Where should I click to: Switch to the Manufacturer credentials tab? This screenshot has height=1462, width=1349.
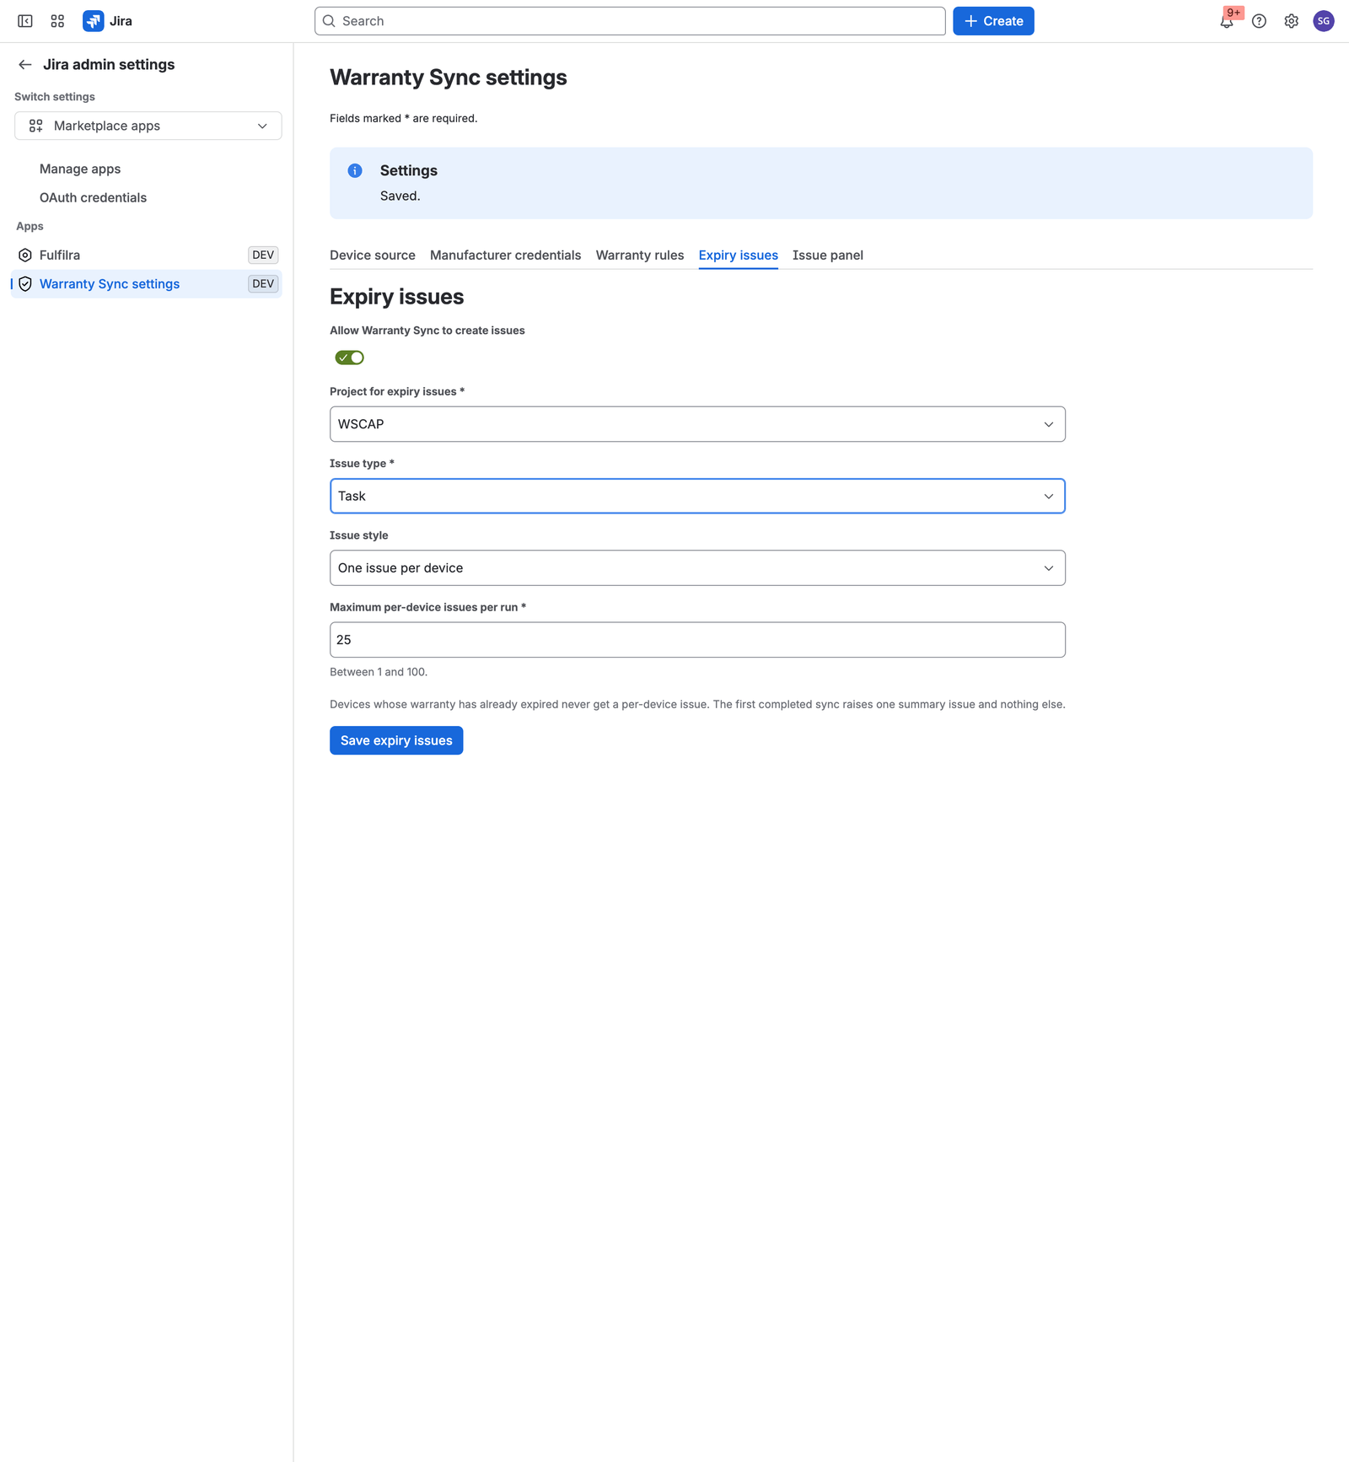point(506,255)
